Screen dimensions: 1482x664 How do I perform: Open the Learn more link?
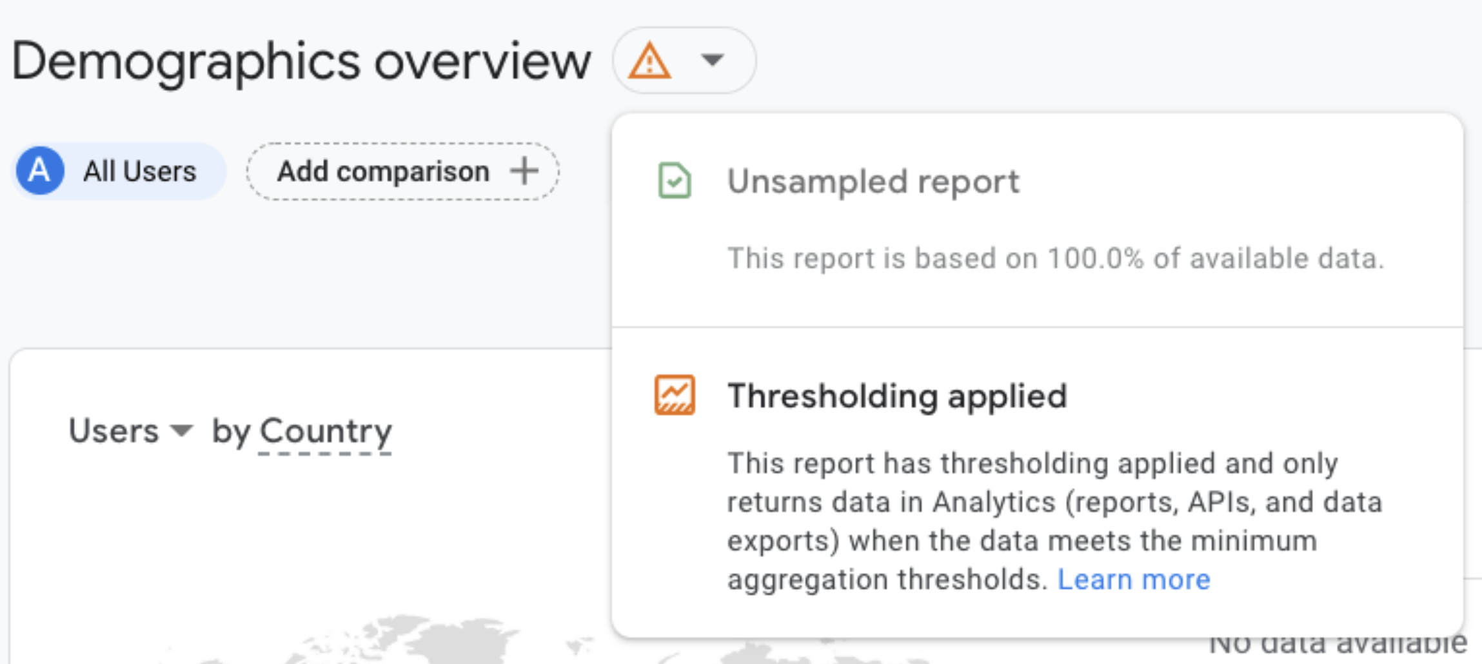(x=1133, y=580)
